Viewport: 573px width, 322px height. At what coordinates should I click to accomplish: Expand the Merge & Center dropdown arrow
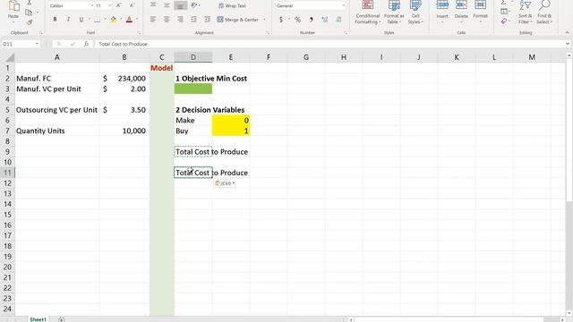(264, 20)
